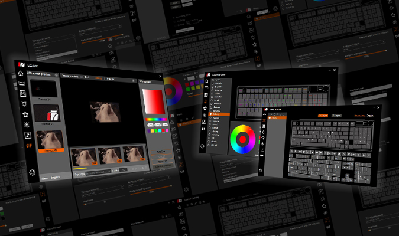Switch to orange Editing tab in LCD Editor
The image size is (399, 236).
click(98, 78)
